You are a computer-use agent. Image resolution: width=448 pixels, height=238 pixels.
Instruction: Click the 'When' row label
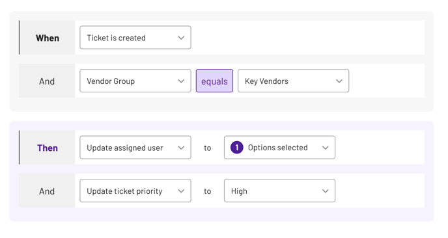pyautogui.click(x=48, y=38)
